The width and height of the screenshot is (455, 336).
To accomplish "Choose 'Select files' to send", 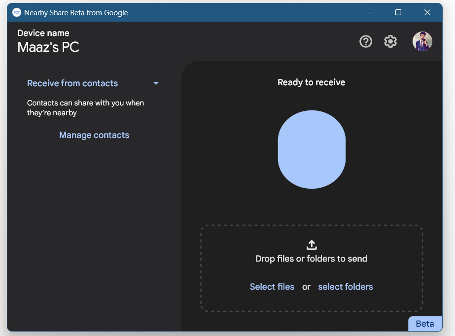I will pos(272,287).
